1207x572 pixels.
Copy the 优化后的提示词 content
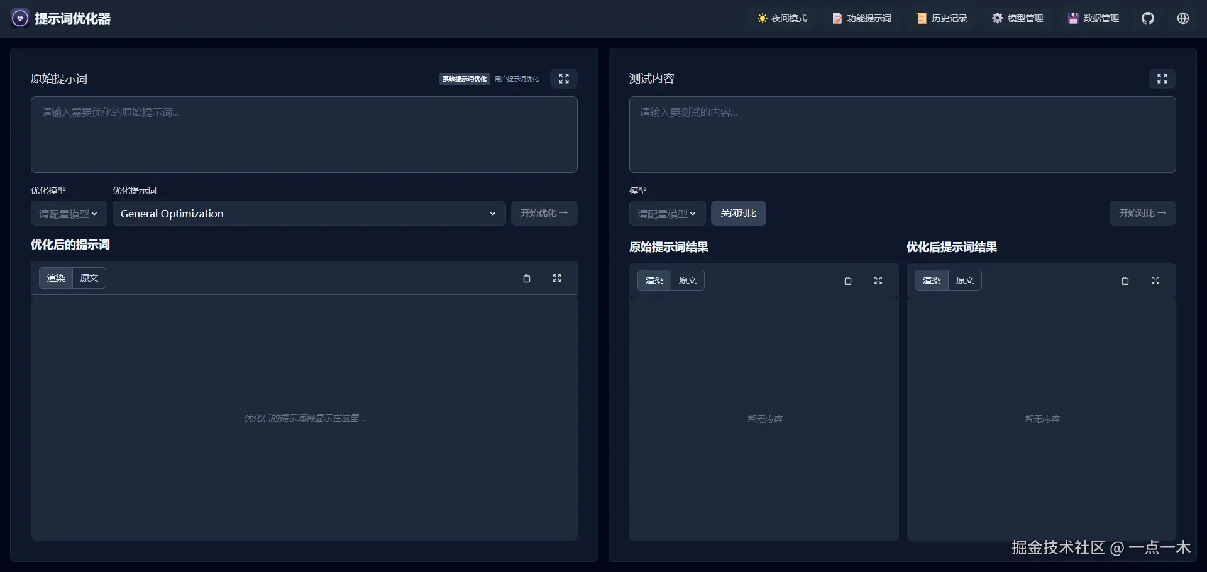[x=527, y=278]
